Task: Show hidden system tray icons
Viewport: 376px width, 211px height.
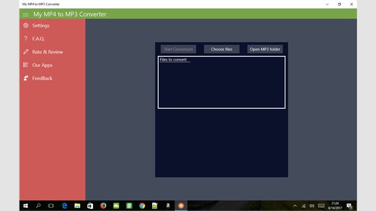Action: pos(295,206)
